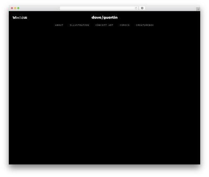209x177 pixels.
Task: Go to the About page
Action: (59, 25)
